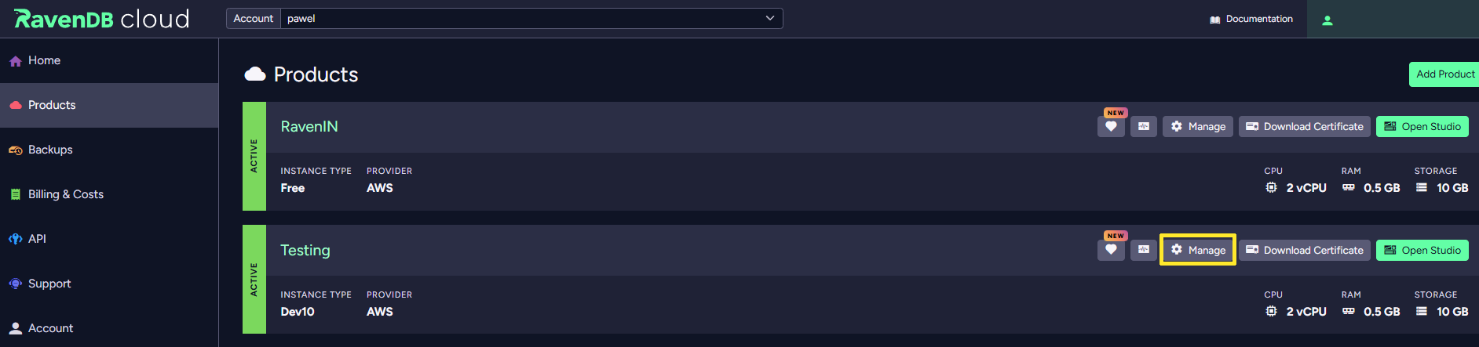Click the heart icon for RavenIN product
Image resolution: width=1479 pixels, height=347 pixels.
coord(1111,126)
